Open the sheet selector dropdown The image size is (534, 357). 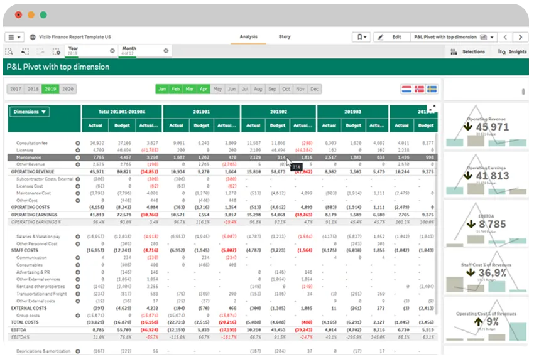(x=454, y=37)
